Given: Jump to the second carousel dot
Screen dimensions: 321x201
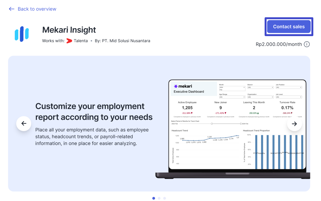Looking at the screenshot, I should pyautogui.click(x=159, y=198).
